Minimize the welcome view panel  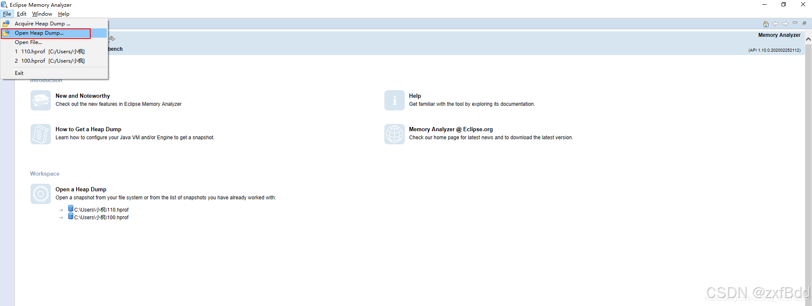(795, 23)
